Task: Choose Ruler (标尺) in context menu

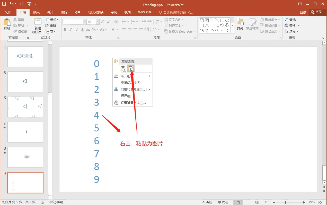Action: point(133,96)
